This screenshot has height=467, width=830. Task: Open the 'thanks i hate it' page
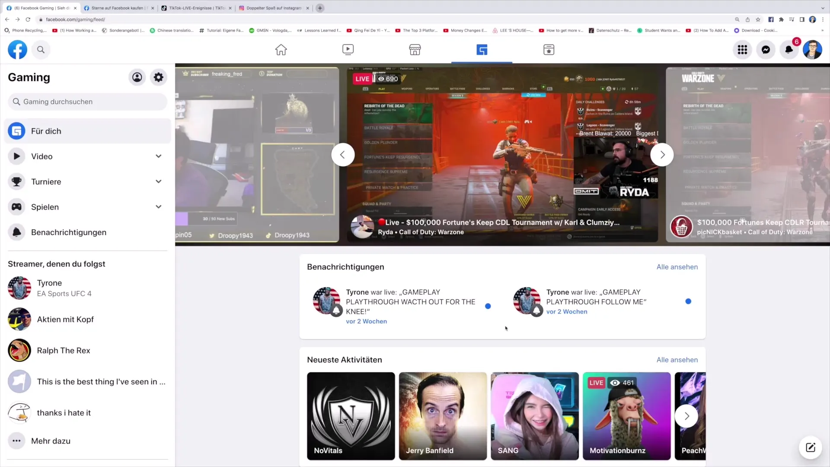pyautogui.click(x=87, y=413)
